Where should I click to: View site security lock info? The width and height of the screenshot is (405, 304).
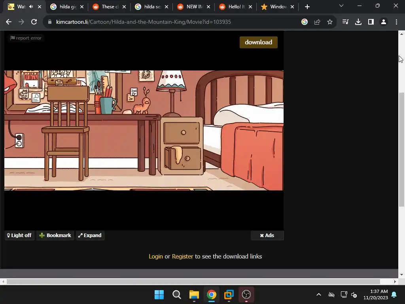[x=50, y=22]
